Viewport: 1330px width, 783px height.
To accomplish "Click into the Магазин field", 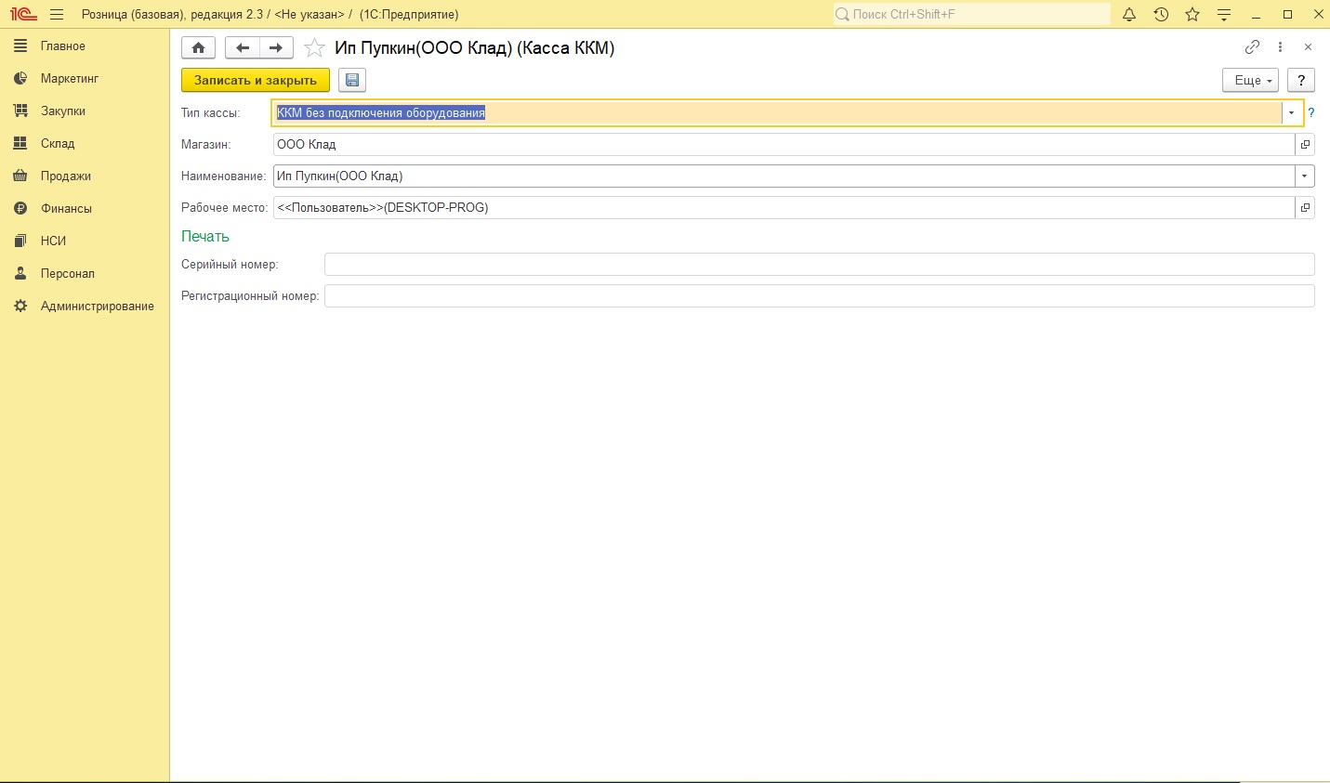I will pos(784,144).
